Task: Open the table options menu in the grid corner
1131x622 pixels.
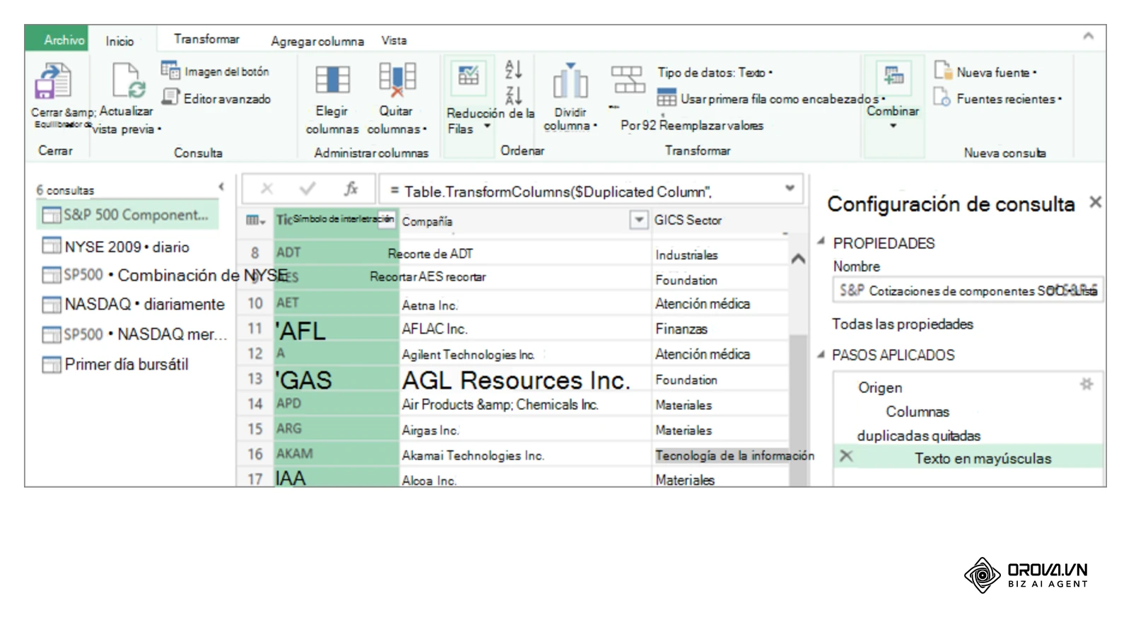Action: [256, 221]
